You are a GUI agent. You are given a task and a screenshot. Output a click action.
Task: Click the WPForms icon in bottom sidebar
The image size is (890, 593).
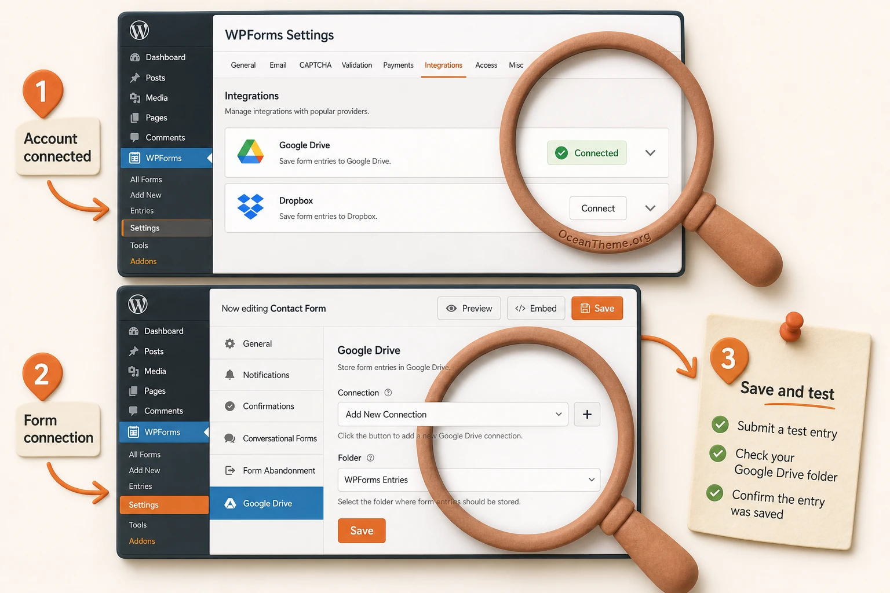pyautogui.click(x=134, y=432)
